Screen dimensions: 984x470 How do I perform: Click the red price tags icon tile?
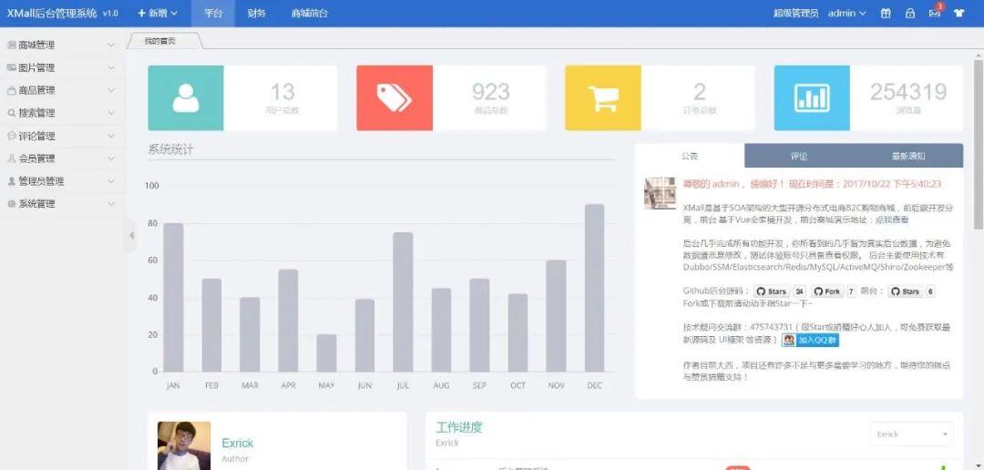click(x=395, y=97)
